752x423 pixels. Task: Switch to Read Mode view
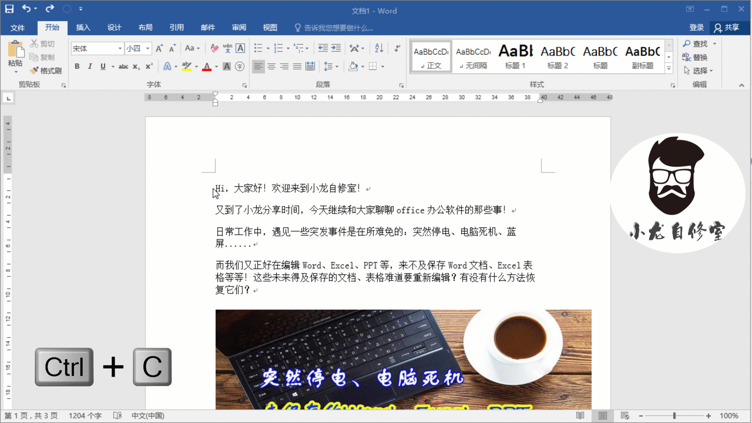pyautogui.click(x=580, y=416)
